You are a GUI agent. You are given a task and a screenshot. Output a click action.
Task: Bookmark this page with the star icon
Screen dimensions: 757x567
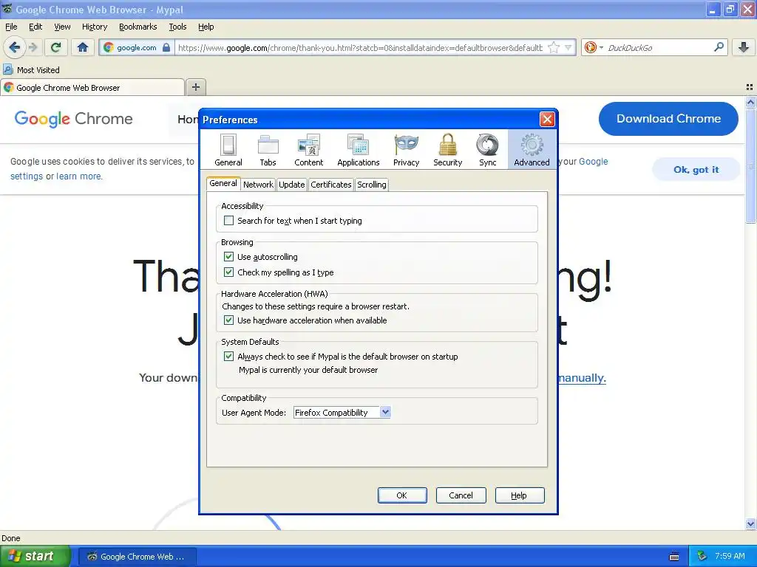click(554, 47)
